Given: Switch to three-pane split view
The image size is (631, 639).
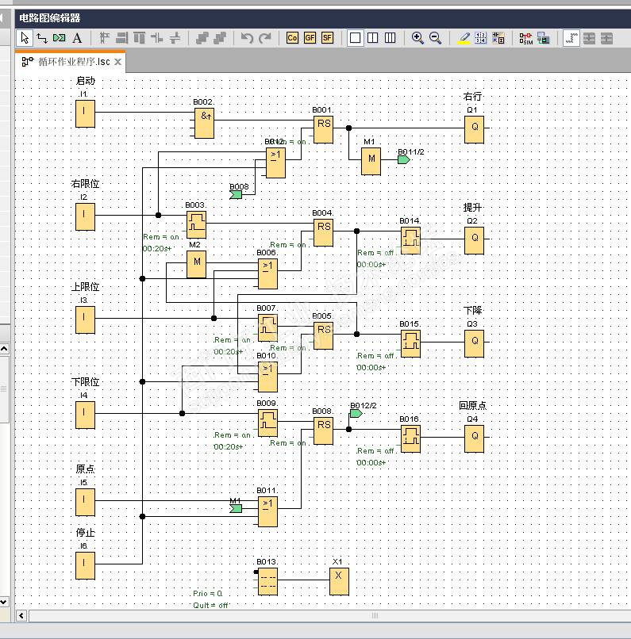Looking at the screenshot, I should [x=390, y=37].
